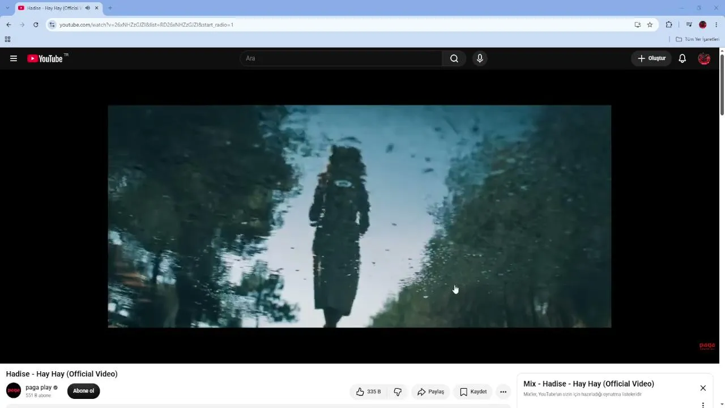Mute the tab via its speaker icon

87,8
